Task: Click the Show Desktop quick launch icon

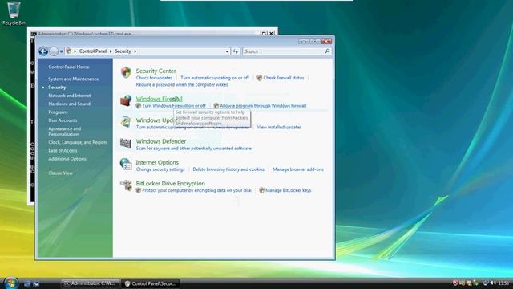Action: 27,283
